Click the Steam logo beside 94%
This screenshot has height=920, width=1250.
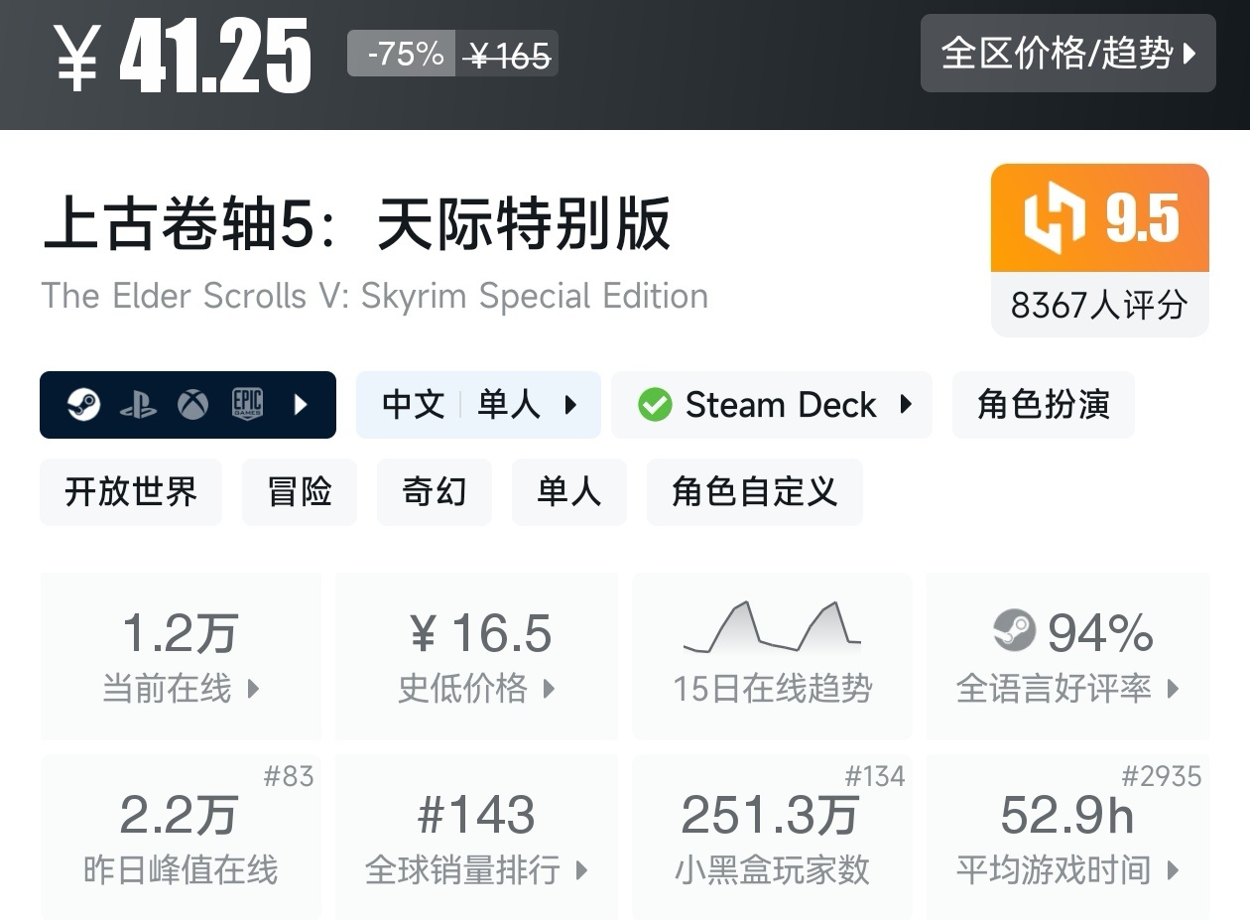pyautogui.click(x=1014, y=631)
